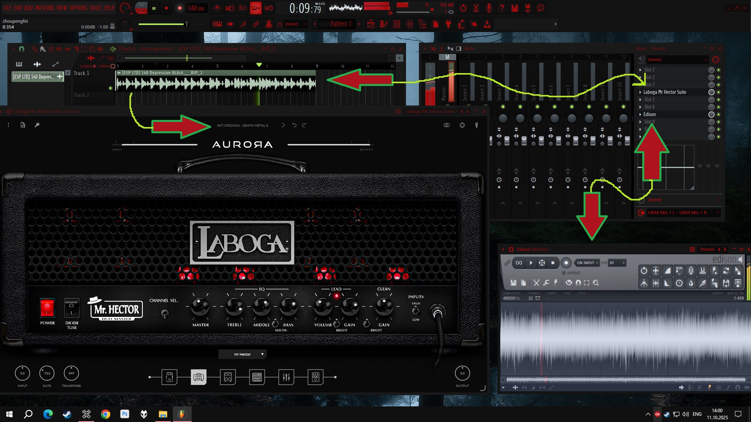Click the Edison fade in tool
This screenshot has height=422, width=751.
[667, 270]
